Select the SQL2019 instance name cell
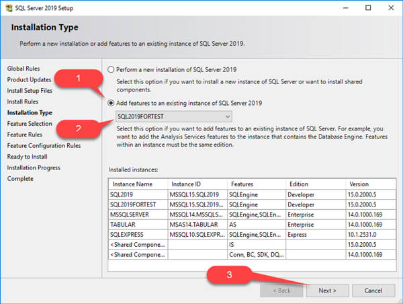 pyautogui.click(x=138, y=194)
